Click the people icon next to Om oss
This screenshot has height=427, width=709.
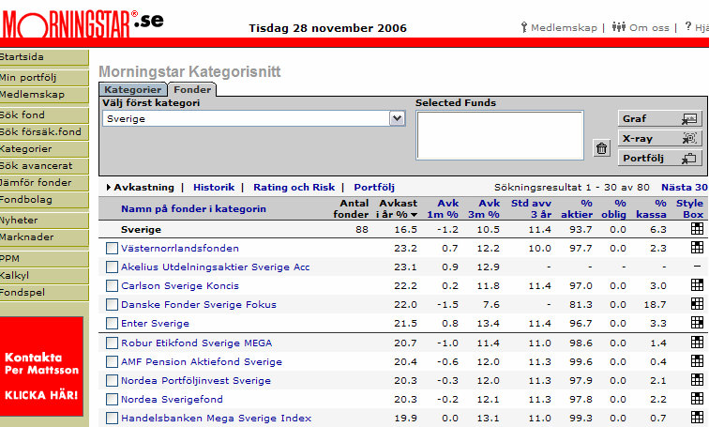619,27
